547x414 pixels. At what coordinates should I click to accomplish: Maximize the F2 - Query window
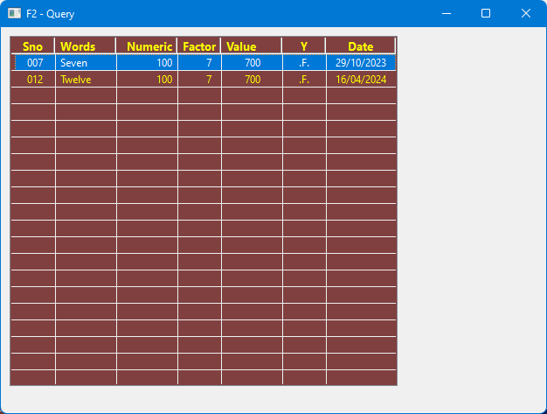486,13
